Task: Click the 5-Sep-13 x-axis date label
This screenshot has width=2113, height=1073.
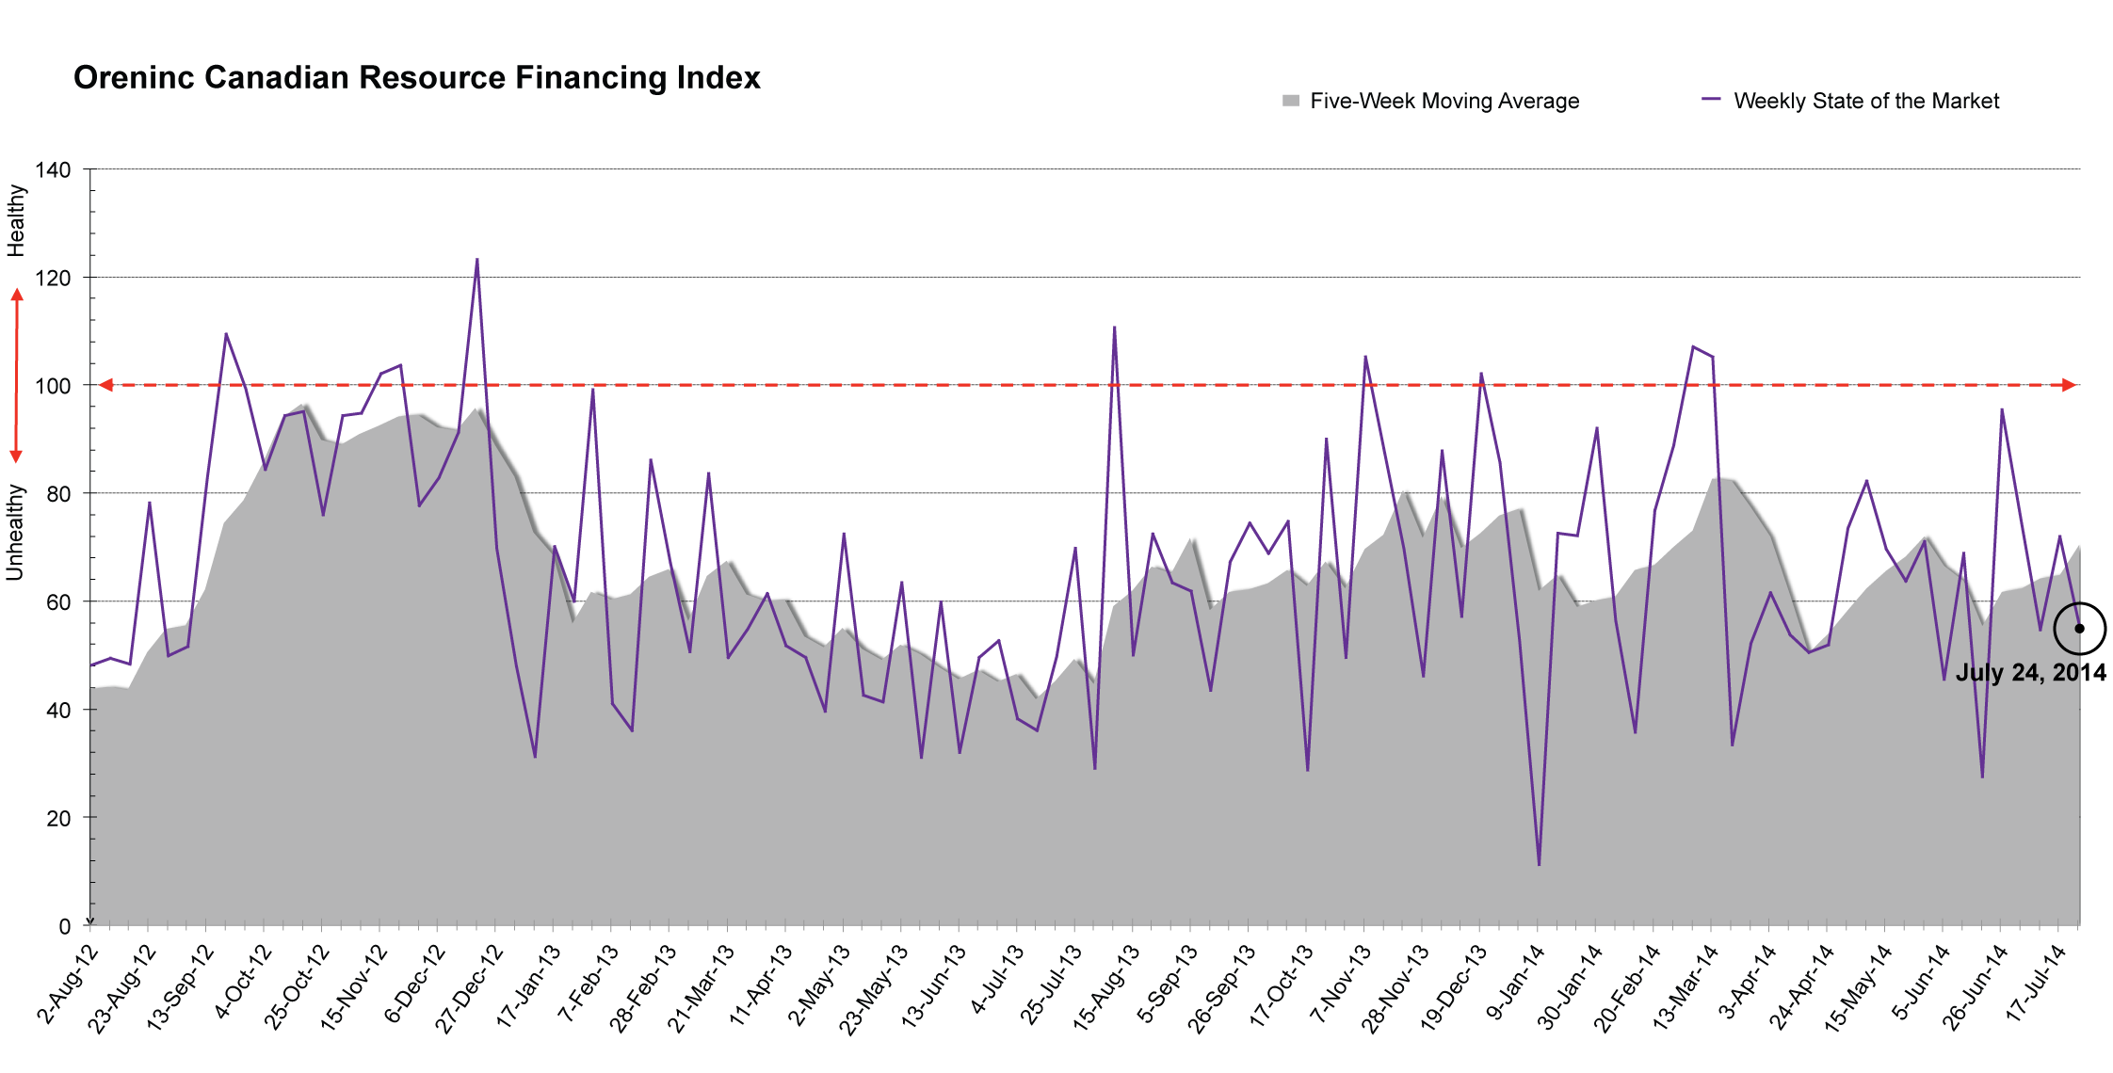Action: [1168, 984]
